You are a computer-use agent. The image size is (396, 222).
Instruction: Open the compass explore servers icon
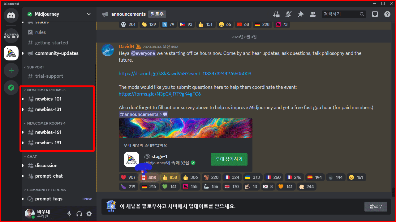[11, 88]
